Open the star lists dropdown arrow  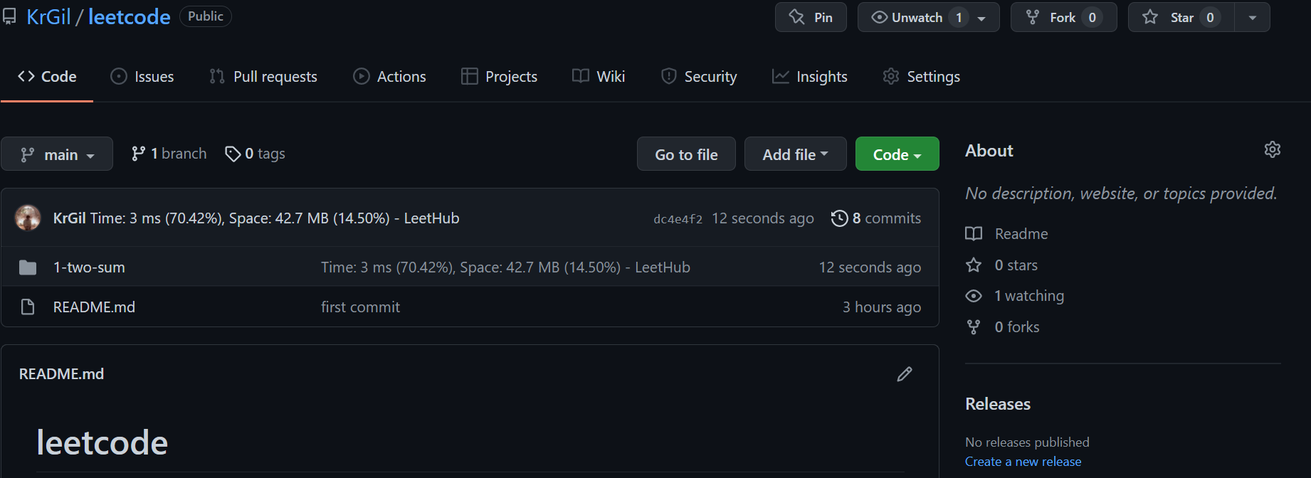(1253, 18)
